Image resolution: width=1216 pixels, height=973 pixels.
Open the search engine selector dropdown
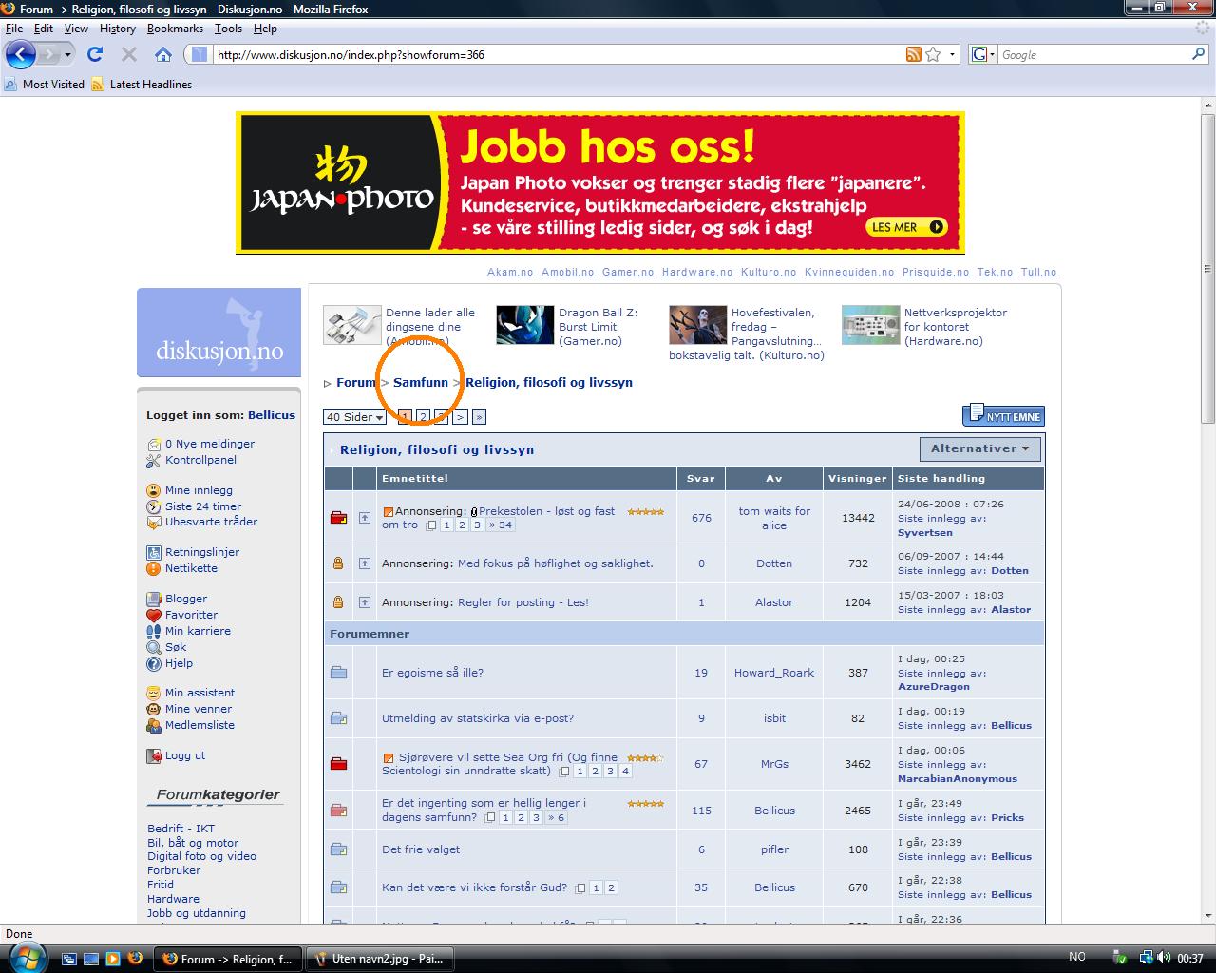(982, 54)
